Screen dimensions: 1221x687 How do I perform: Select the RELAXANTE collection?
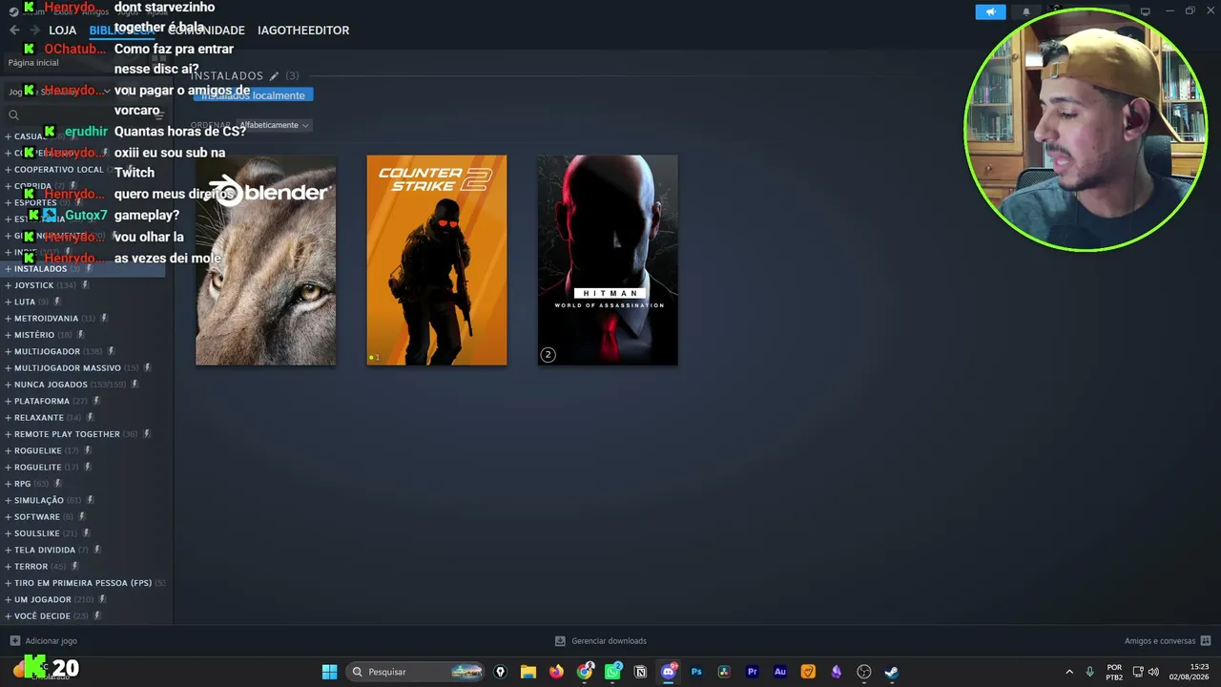(39, 418)
